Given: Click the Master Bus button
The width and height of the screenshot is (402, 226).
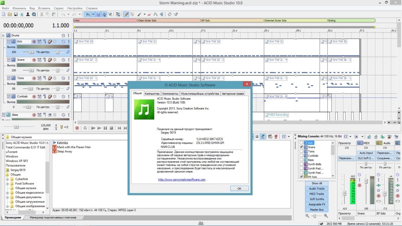Looking at the screenshot, I should (x=317, y=210).
